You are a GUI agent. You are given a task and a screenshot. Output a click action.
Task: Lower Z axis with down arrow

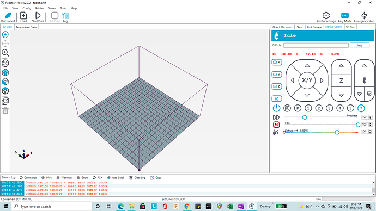pyautogui.click(x=341, y=95)
